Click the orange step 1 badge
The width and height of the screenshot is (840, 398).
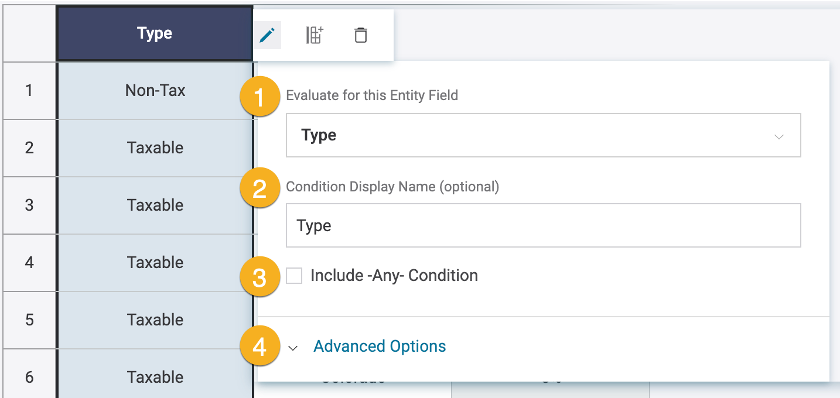point(259,96)
